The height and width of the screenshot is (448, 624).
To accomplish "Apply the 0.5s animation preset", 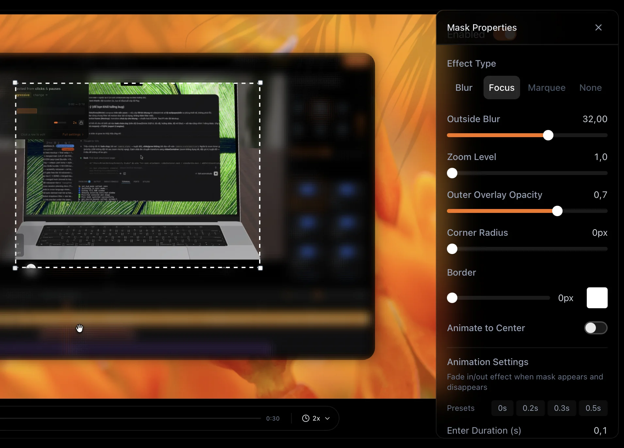I will click(593, 408).
